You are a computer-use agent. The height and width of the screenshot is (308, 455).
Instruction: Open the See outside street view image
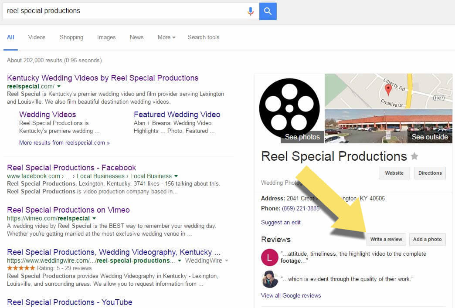388,126
